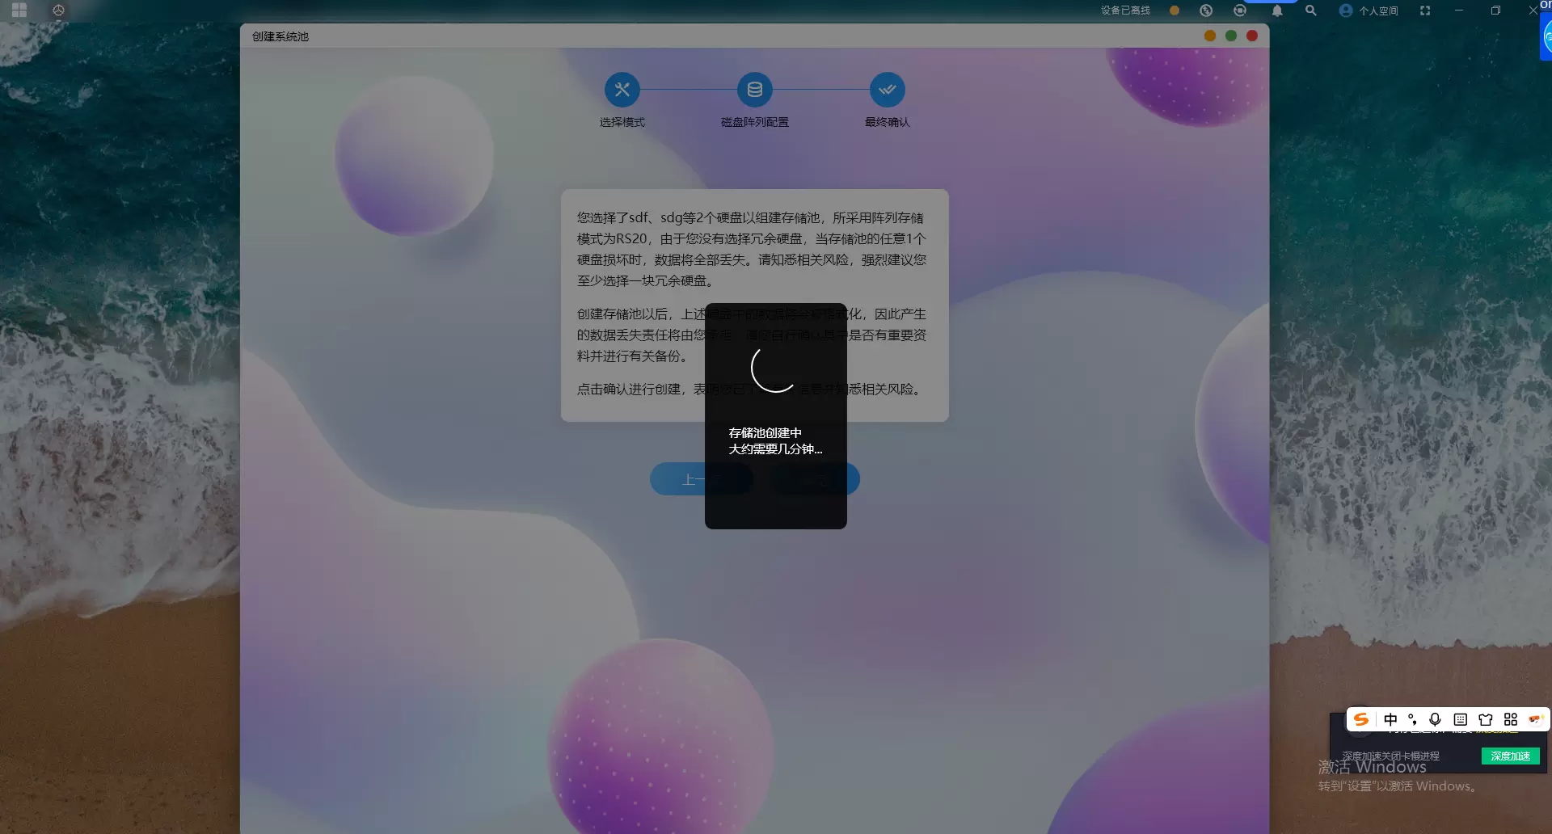Viewport: 1552px width, 834px height.
Task: Click the 磁盘阵列配置 step icon
Action: (x=754, y=90)
